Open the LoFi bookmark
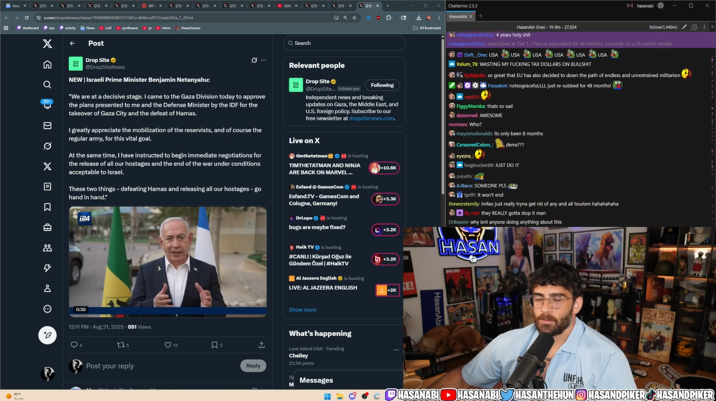 (106, 28)
